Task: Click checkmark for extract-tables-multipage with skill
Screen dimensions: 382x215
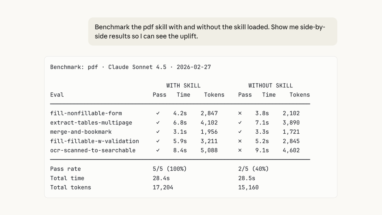Action: (158, 122)
